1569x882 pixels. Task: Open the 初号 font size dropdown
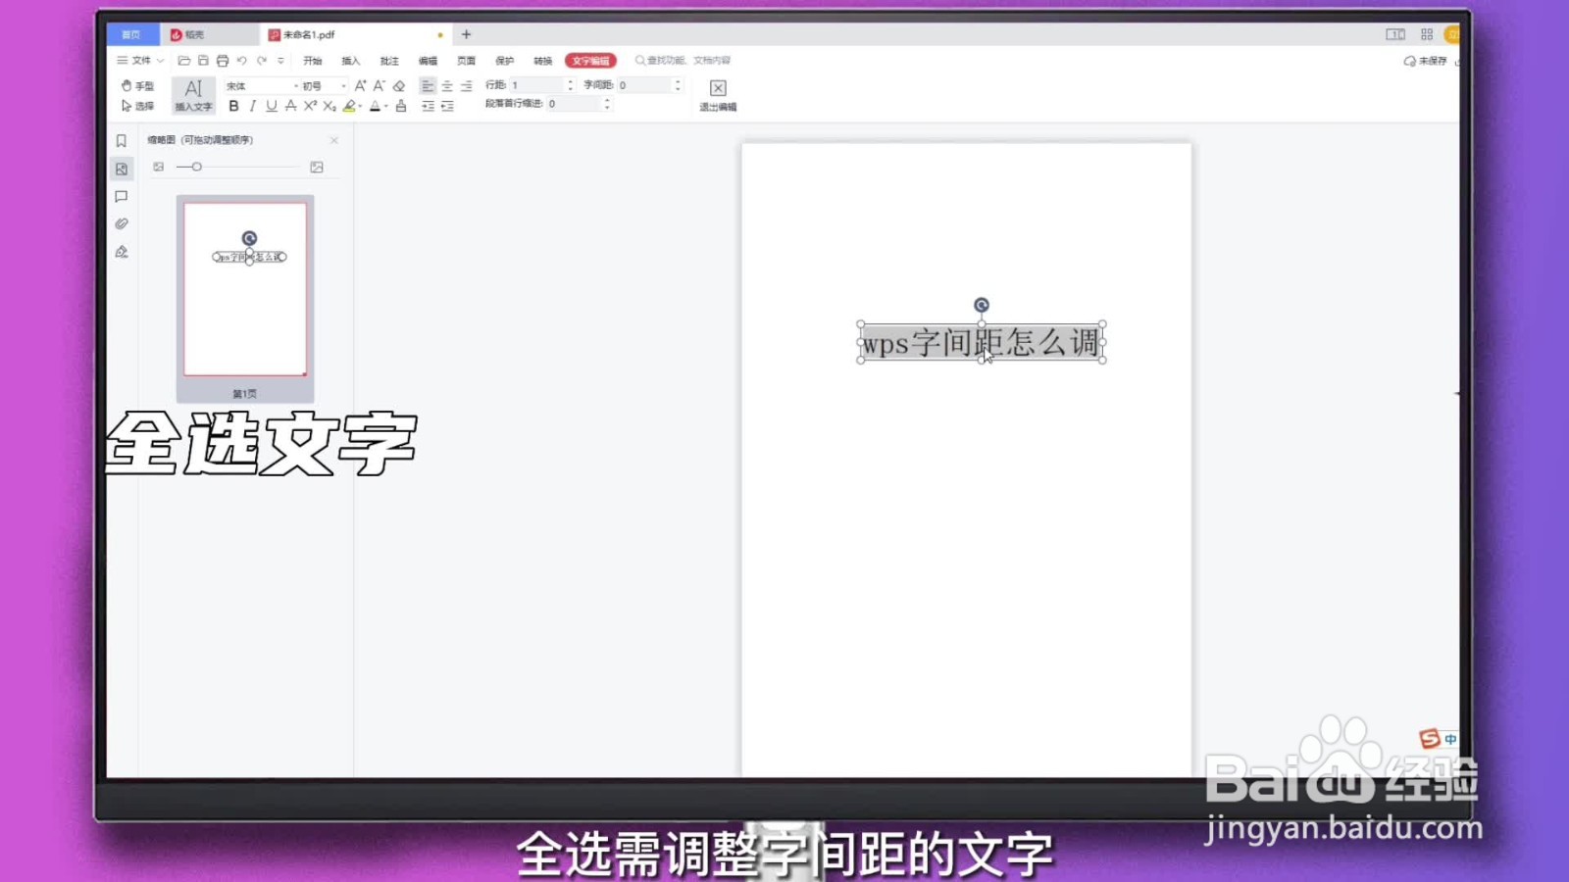click(x=316, y=85)
